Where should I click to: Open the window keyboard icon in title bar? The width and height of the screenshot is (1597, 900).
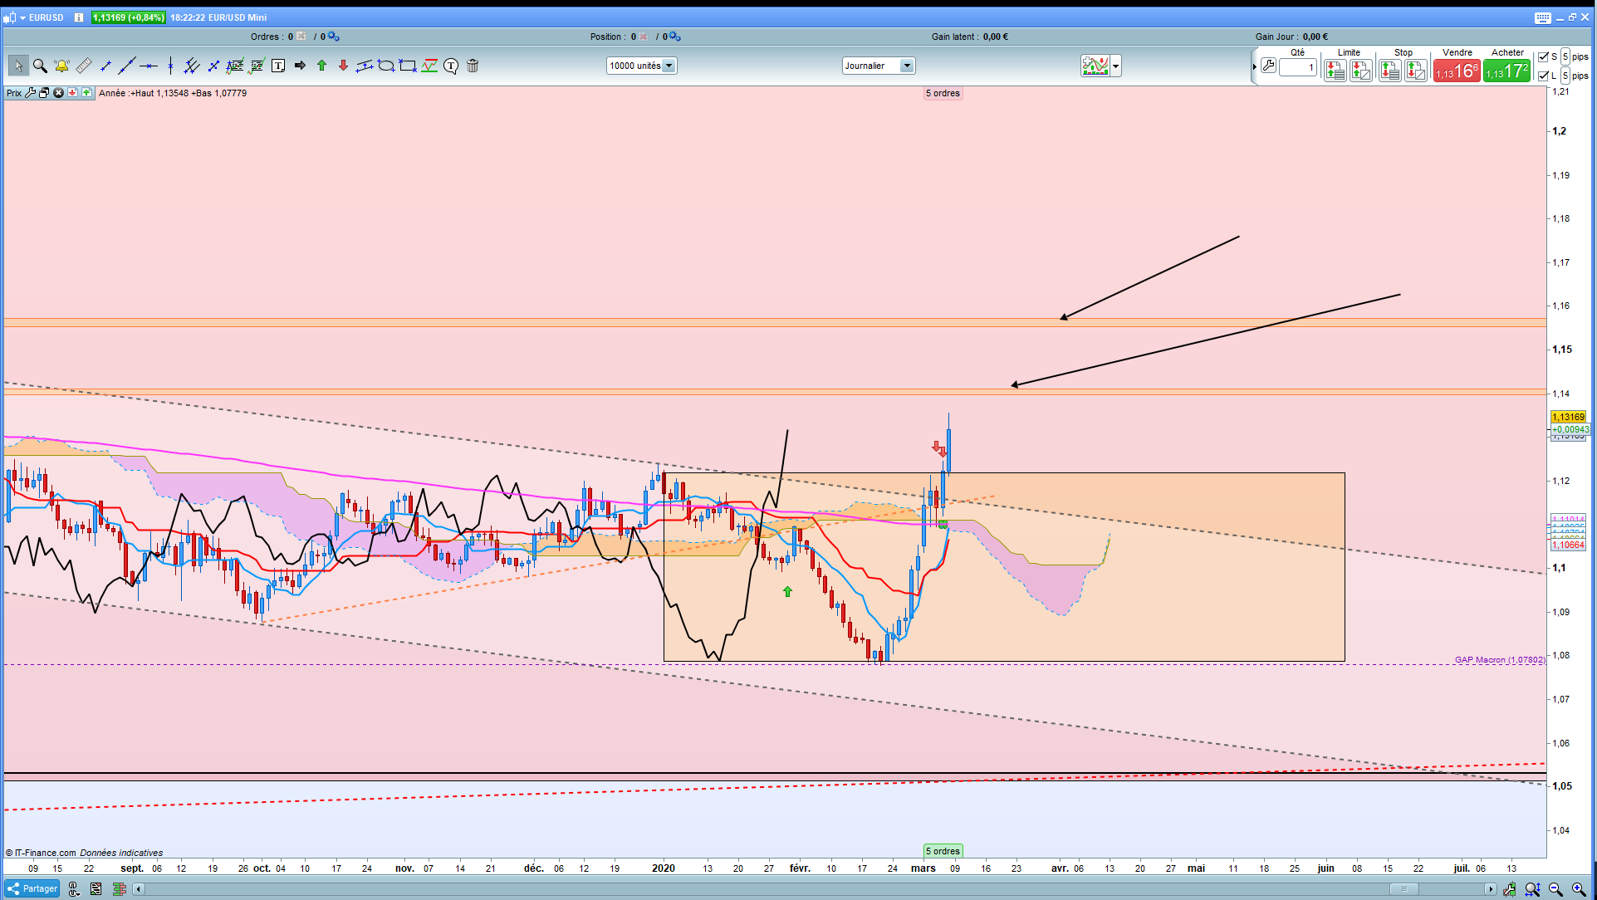(x=1542, y=17)
